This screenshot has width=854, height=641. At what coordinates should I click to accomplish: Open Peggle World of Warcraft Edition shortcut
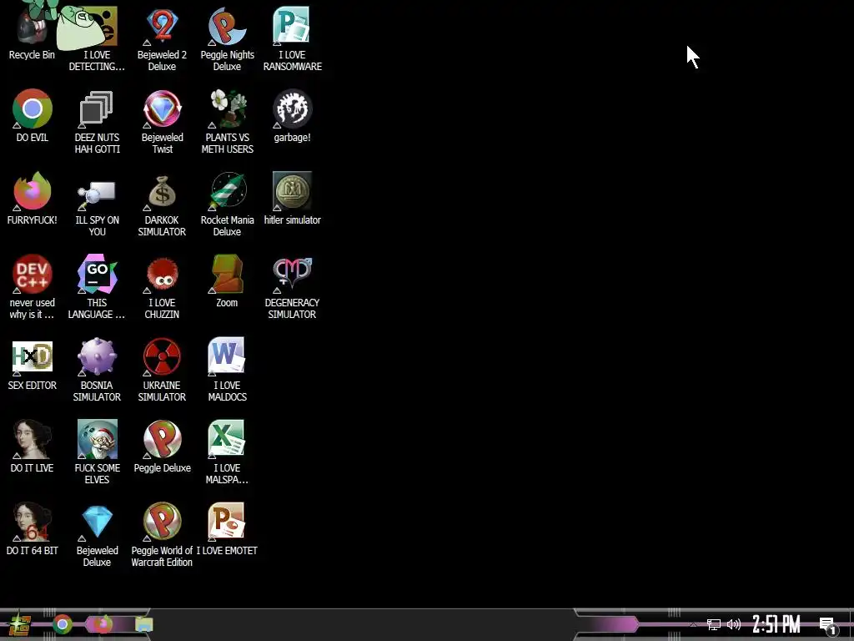(x=162, y=522)
